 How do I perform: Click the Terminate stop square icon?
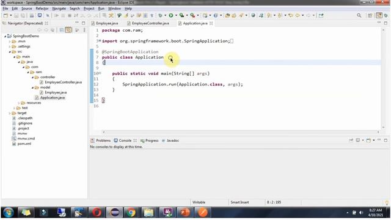(70, 15)
